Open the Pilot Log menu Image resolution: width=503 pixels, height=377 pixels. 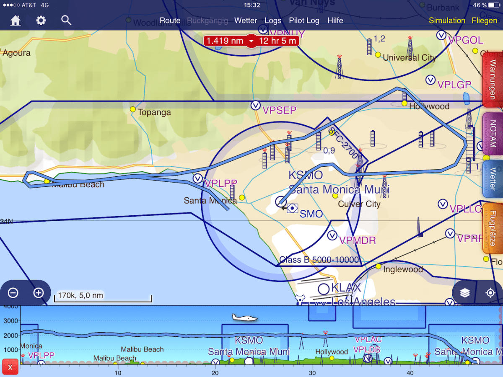304,21
